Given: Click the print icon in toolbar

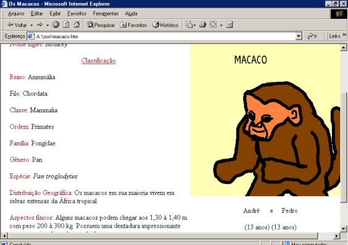Looking at the screenshot, I should (x=202, y=25).
